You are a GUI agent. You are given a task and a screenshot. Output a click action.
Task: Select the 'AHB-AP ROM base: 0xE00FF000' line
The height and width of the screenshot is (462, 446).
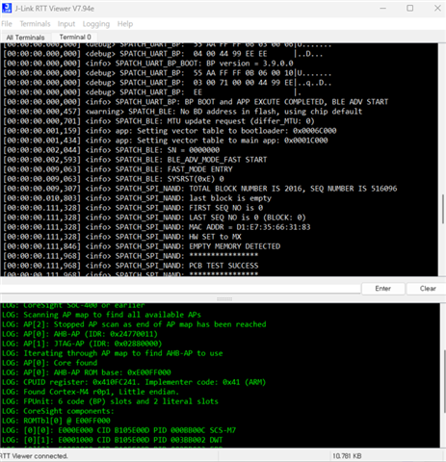pyautogui.click(x=87, y=372)
